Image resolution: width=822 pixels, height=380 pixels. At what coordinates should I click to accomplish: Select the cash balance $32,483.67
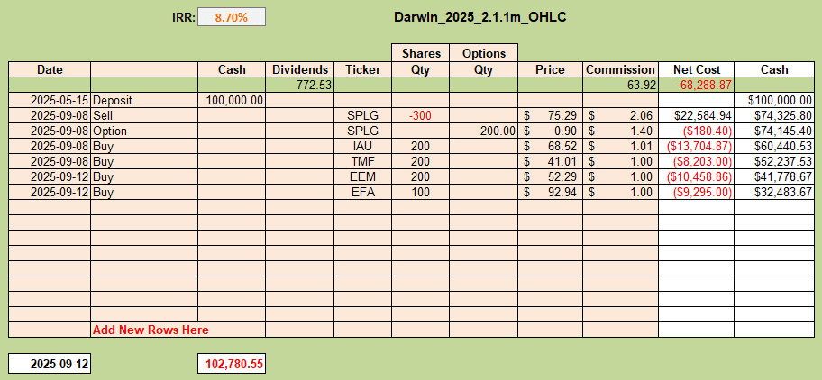coord(773,192)
